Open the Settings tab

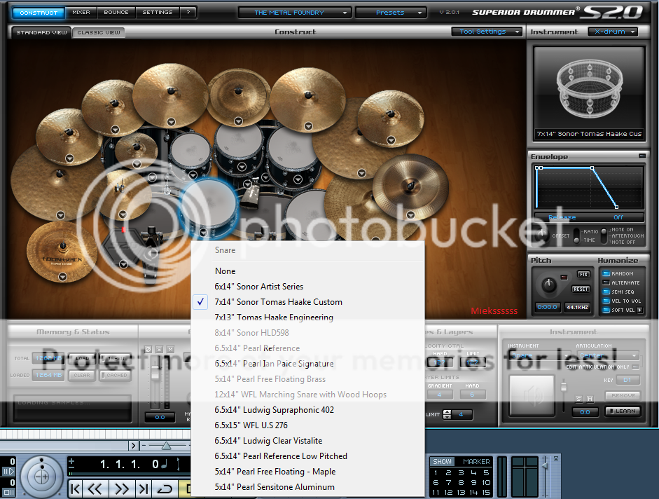tap(158, 13)
